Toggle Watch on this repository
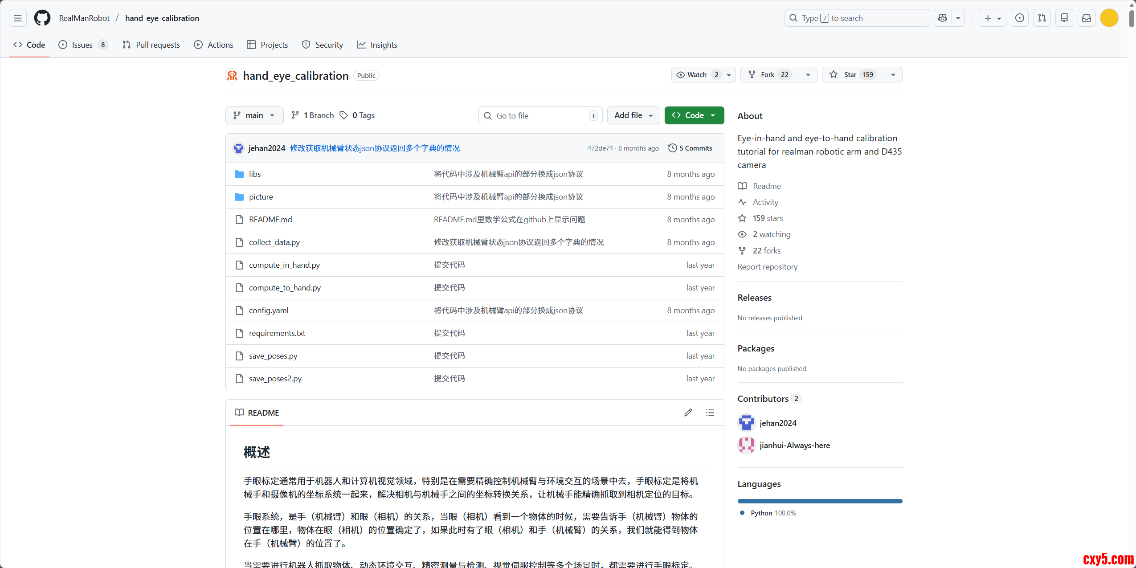 697,75
